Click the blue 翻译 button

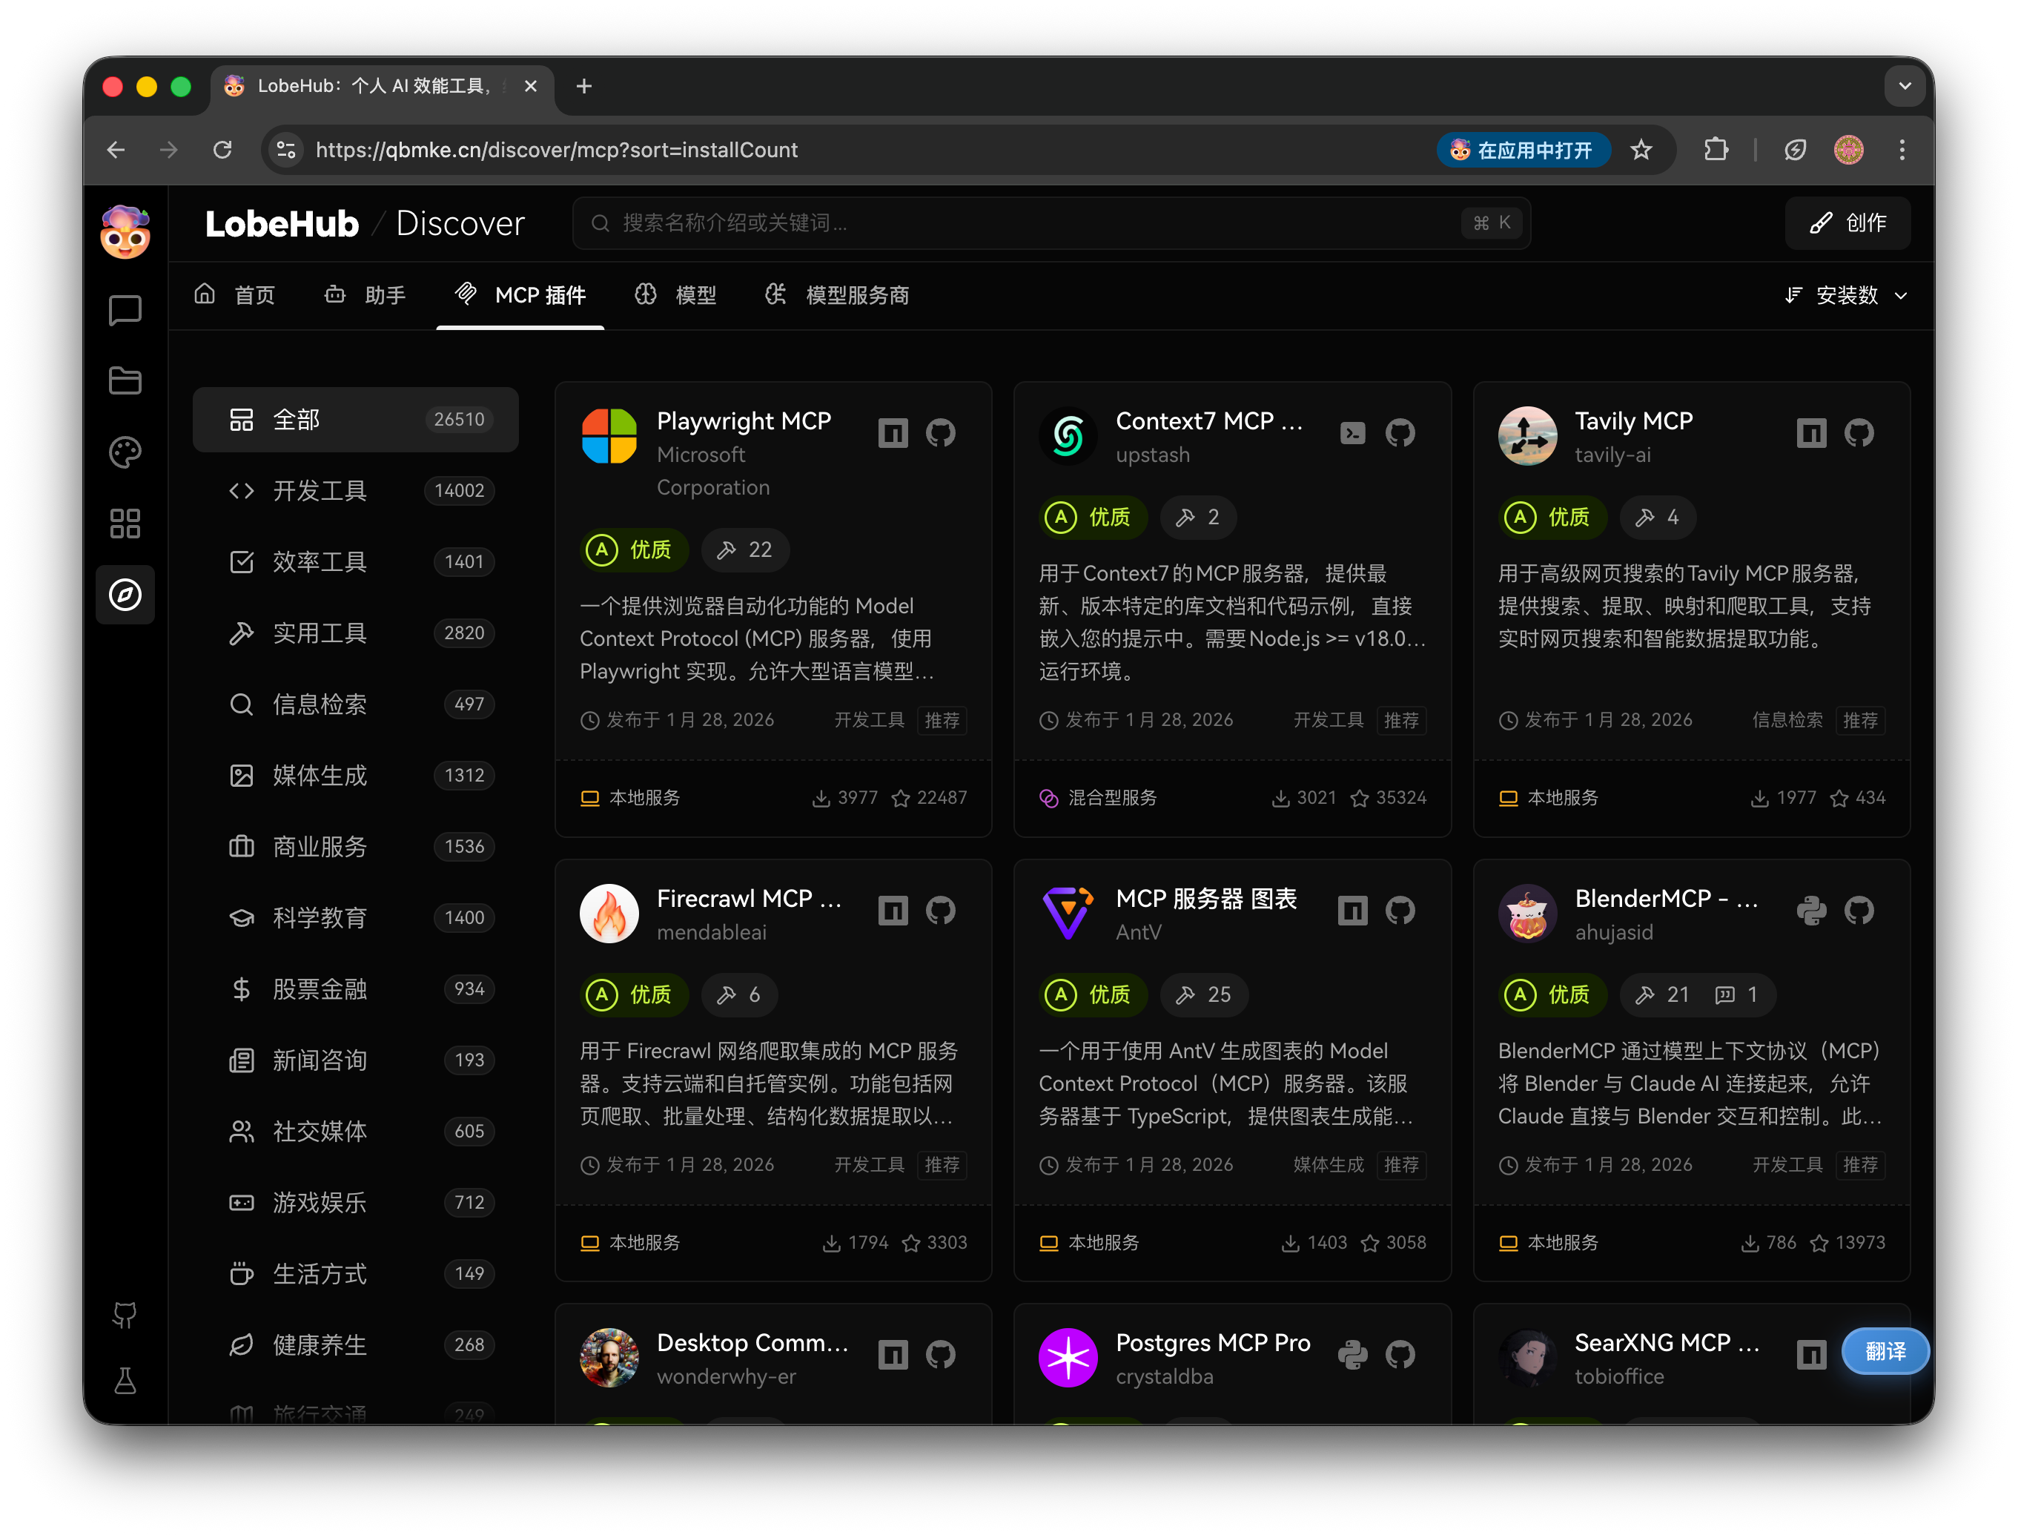(x=1885, y=1351)
